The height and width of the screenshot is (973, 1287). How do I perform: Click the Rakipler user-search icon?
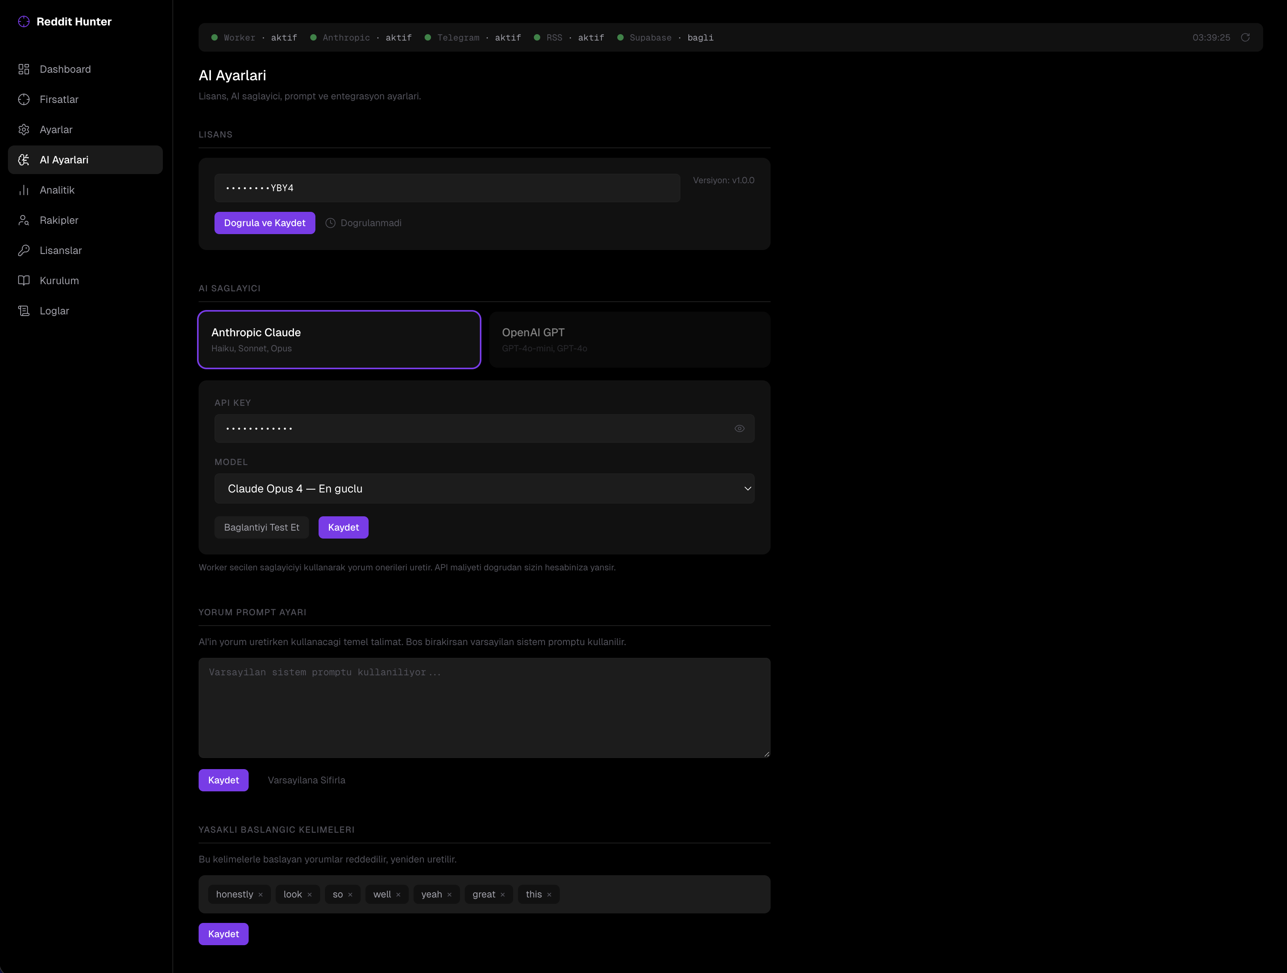click(x=23, y=220)
